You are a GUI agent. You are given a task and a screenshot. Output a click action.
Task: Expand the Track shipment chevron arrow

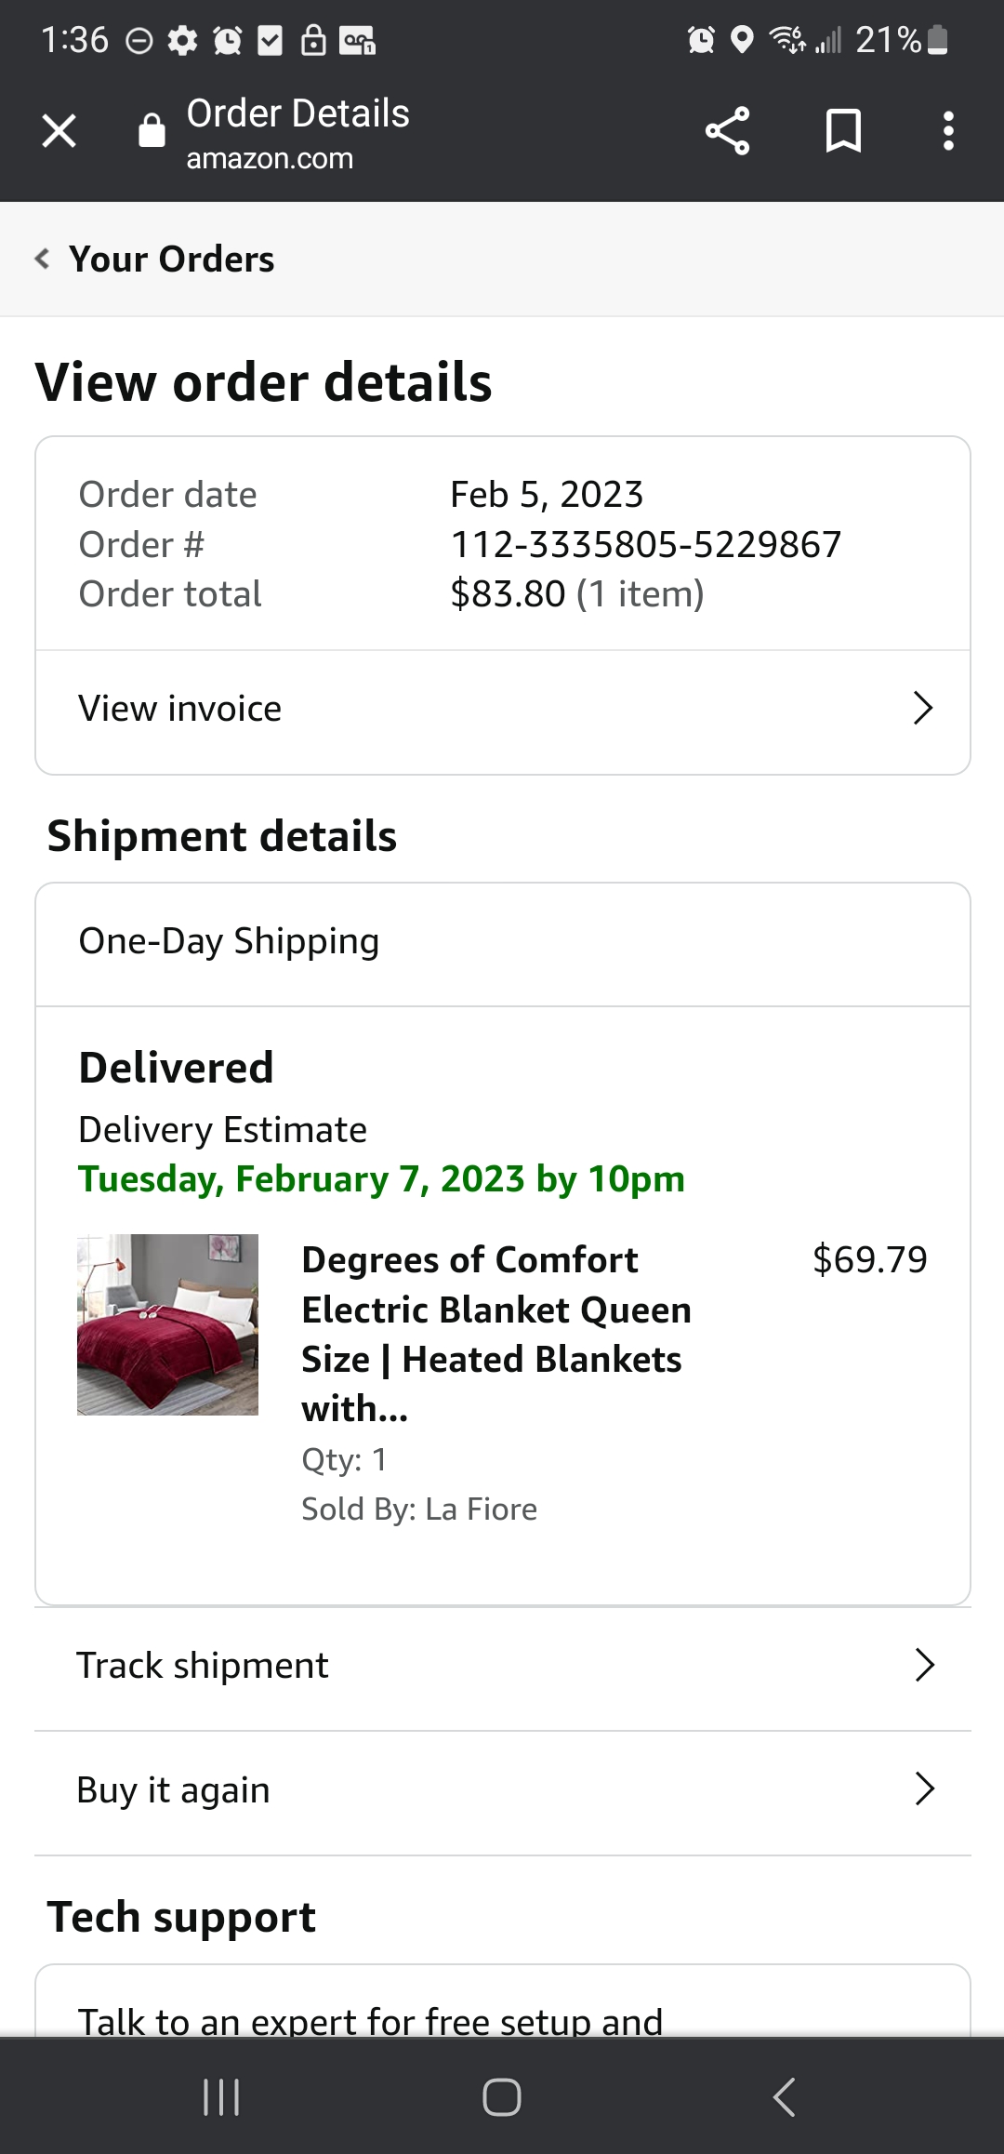tap(924, 1665)
